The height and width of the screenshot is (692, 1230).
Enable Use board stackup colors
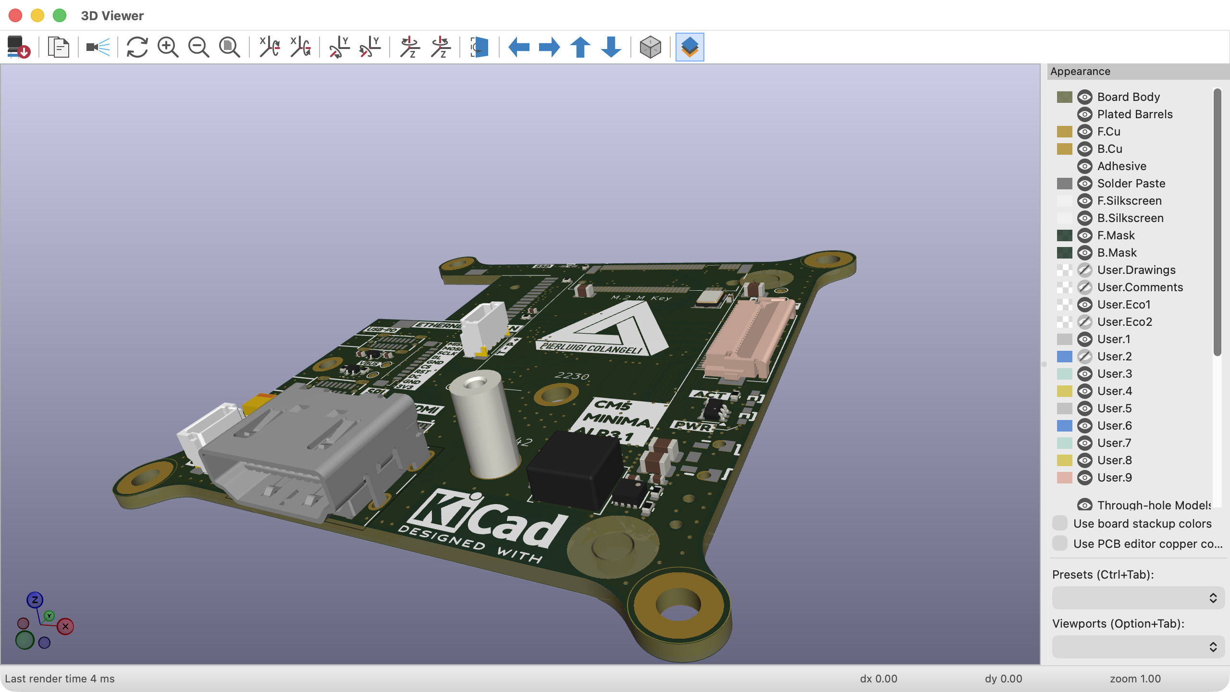point(1060,523)
